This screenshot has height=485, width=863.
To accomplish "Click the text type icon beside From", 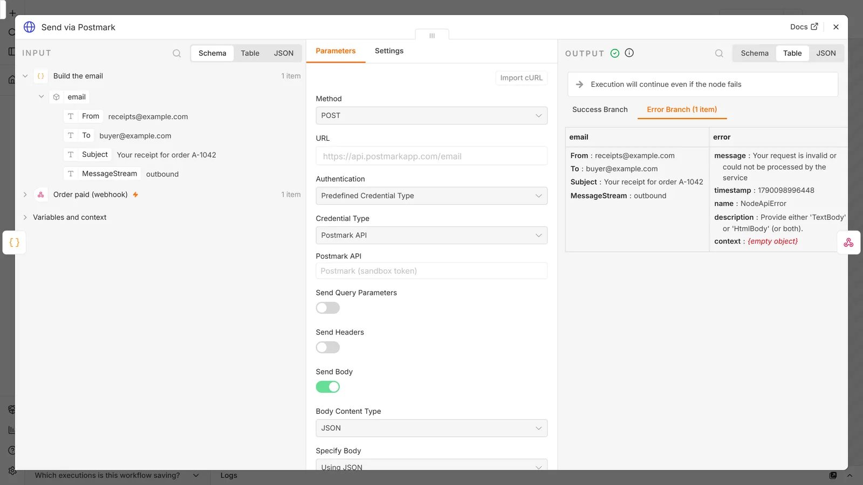I will tap(71, 116).
